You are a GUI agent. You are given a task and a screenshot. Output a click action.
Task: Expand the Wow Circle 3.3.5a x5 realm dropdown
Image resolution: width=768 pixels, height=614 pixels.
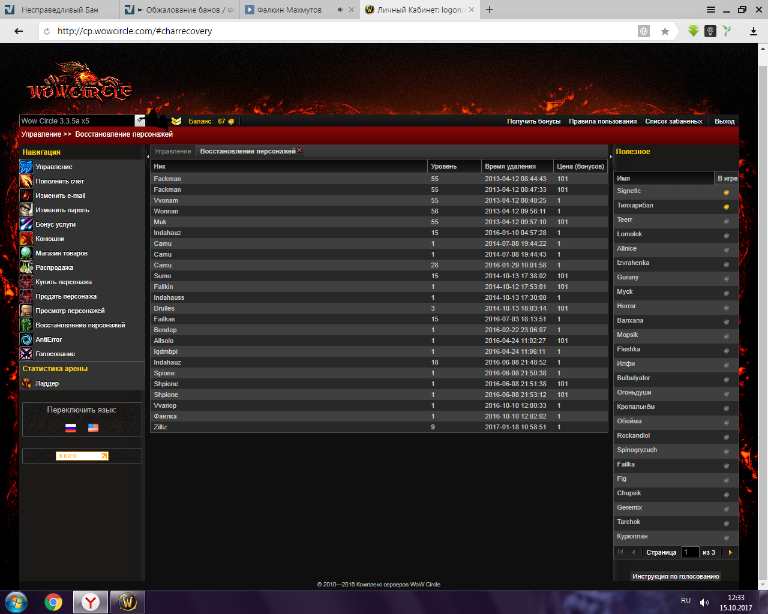coord(140,121)
